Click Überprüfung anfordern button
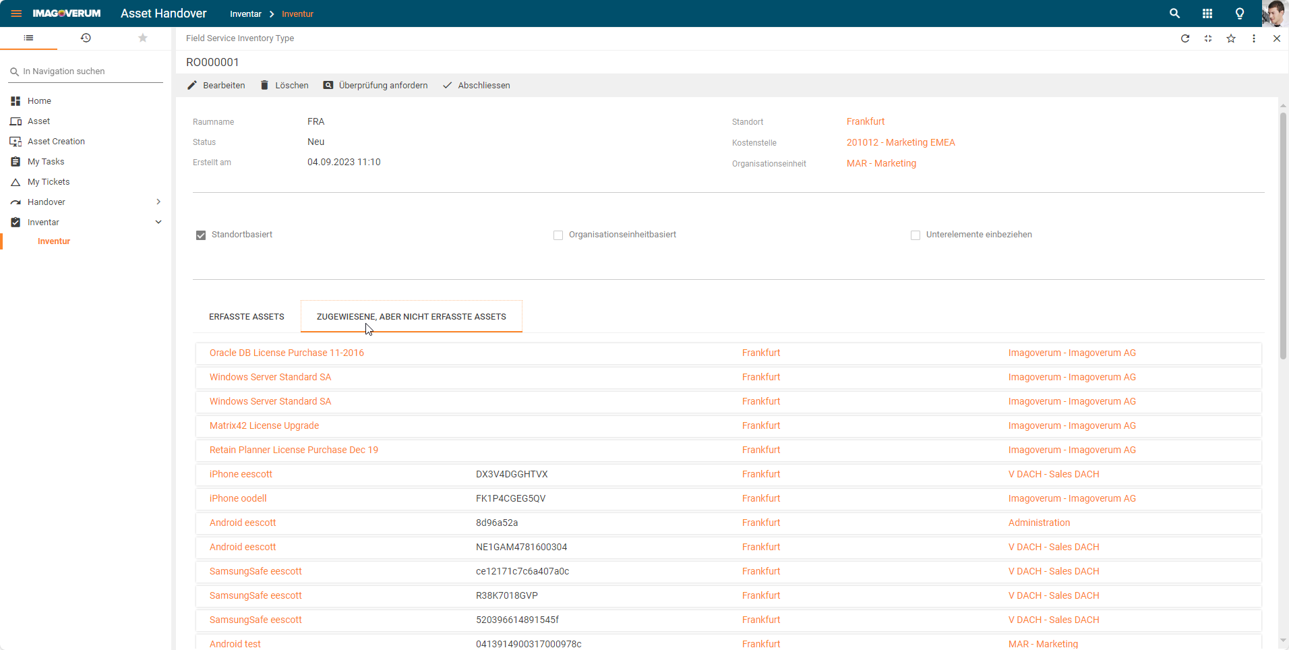 point(376,86)
